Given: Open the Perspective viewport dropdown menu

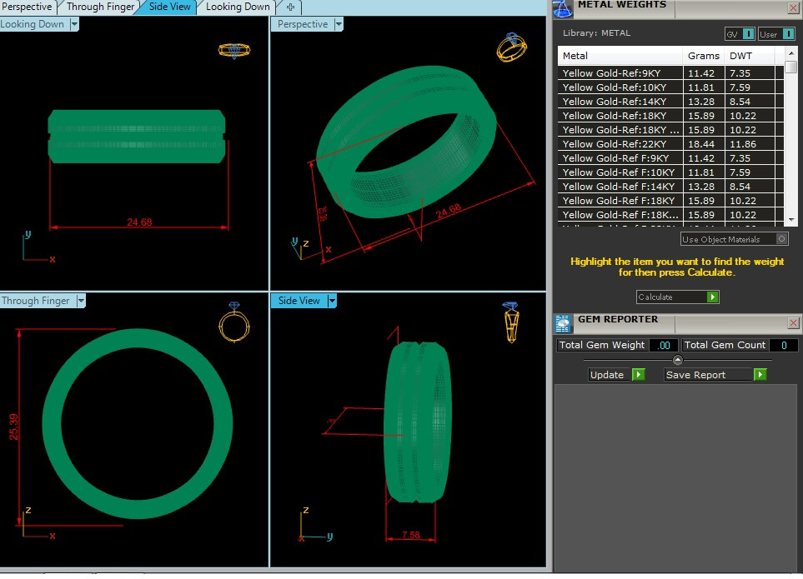Looking at the screenshot, I should (338, 24).
